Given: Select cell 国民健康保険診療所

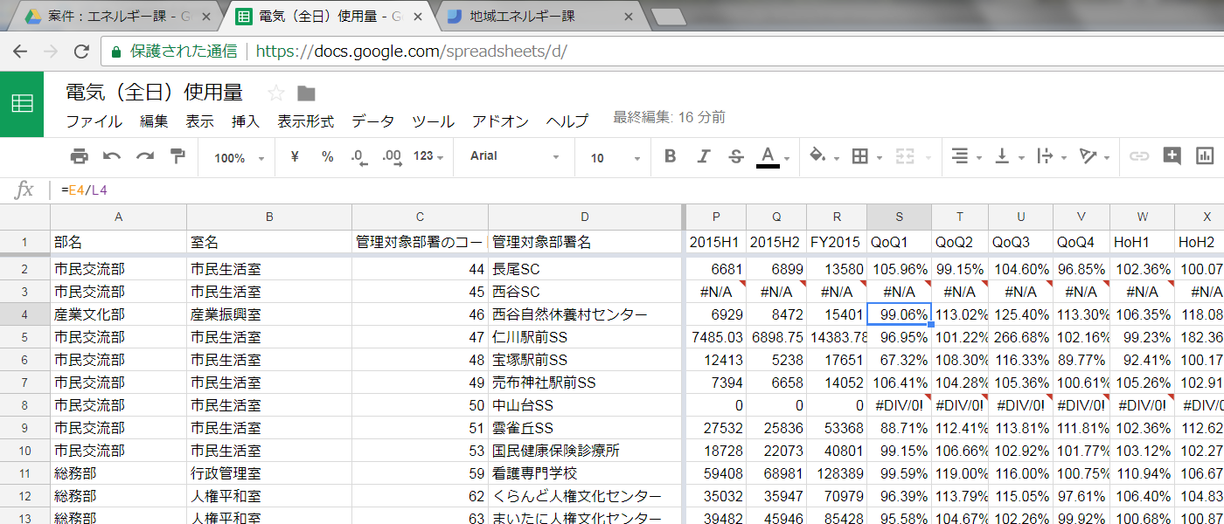Looking at the screenshot, I should [585, 451].
